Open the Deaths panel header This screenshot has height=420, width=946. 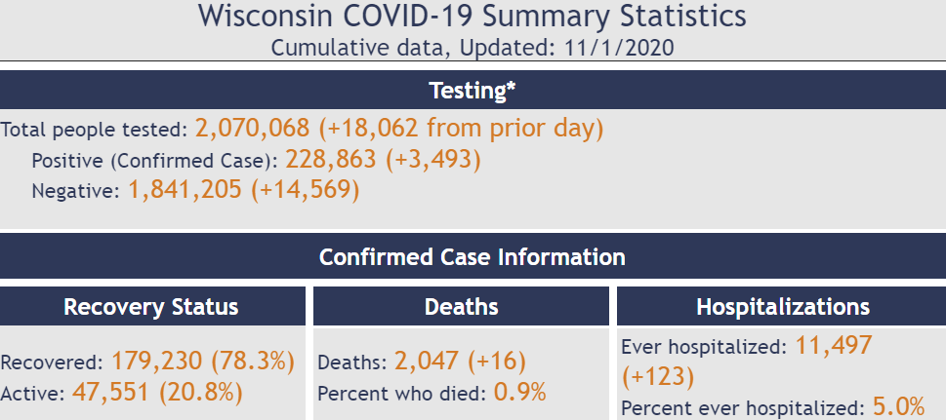click(462, 307)
